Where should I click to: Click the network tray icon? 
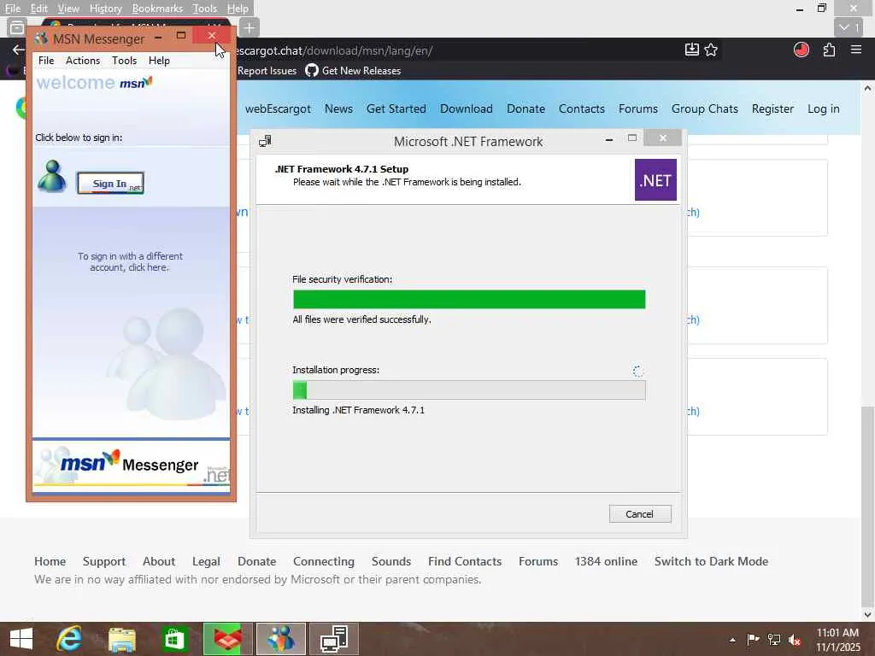click(x=774, y=639)
